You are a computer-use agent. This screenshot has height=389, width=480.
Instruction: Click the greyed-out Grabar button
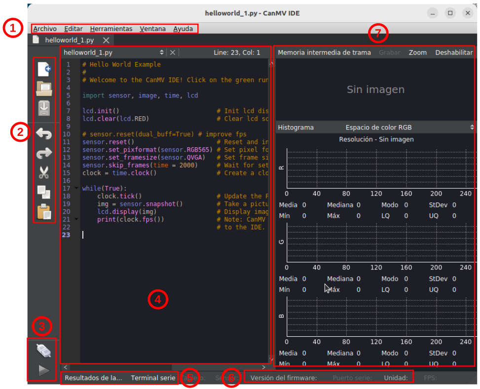coord(390,53)
